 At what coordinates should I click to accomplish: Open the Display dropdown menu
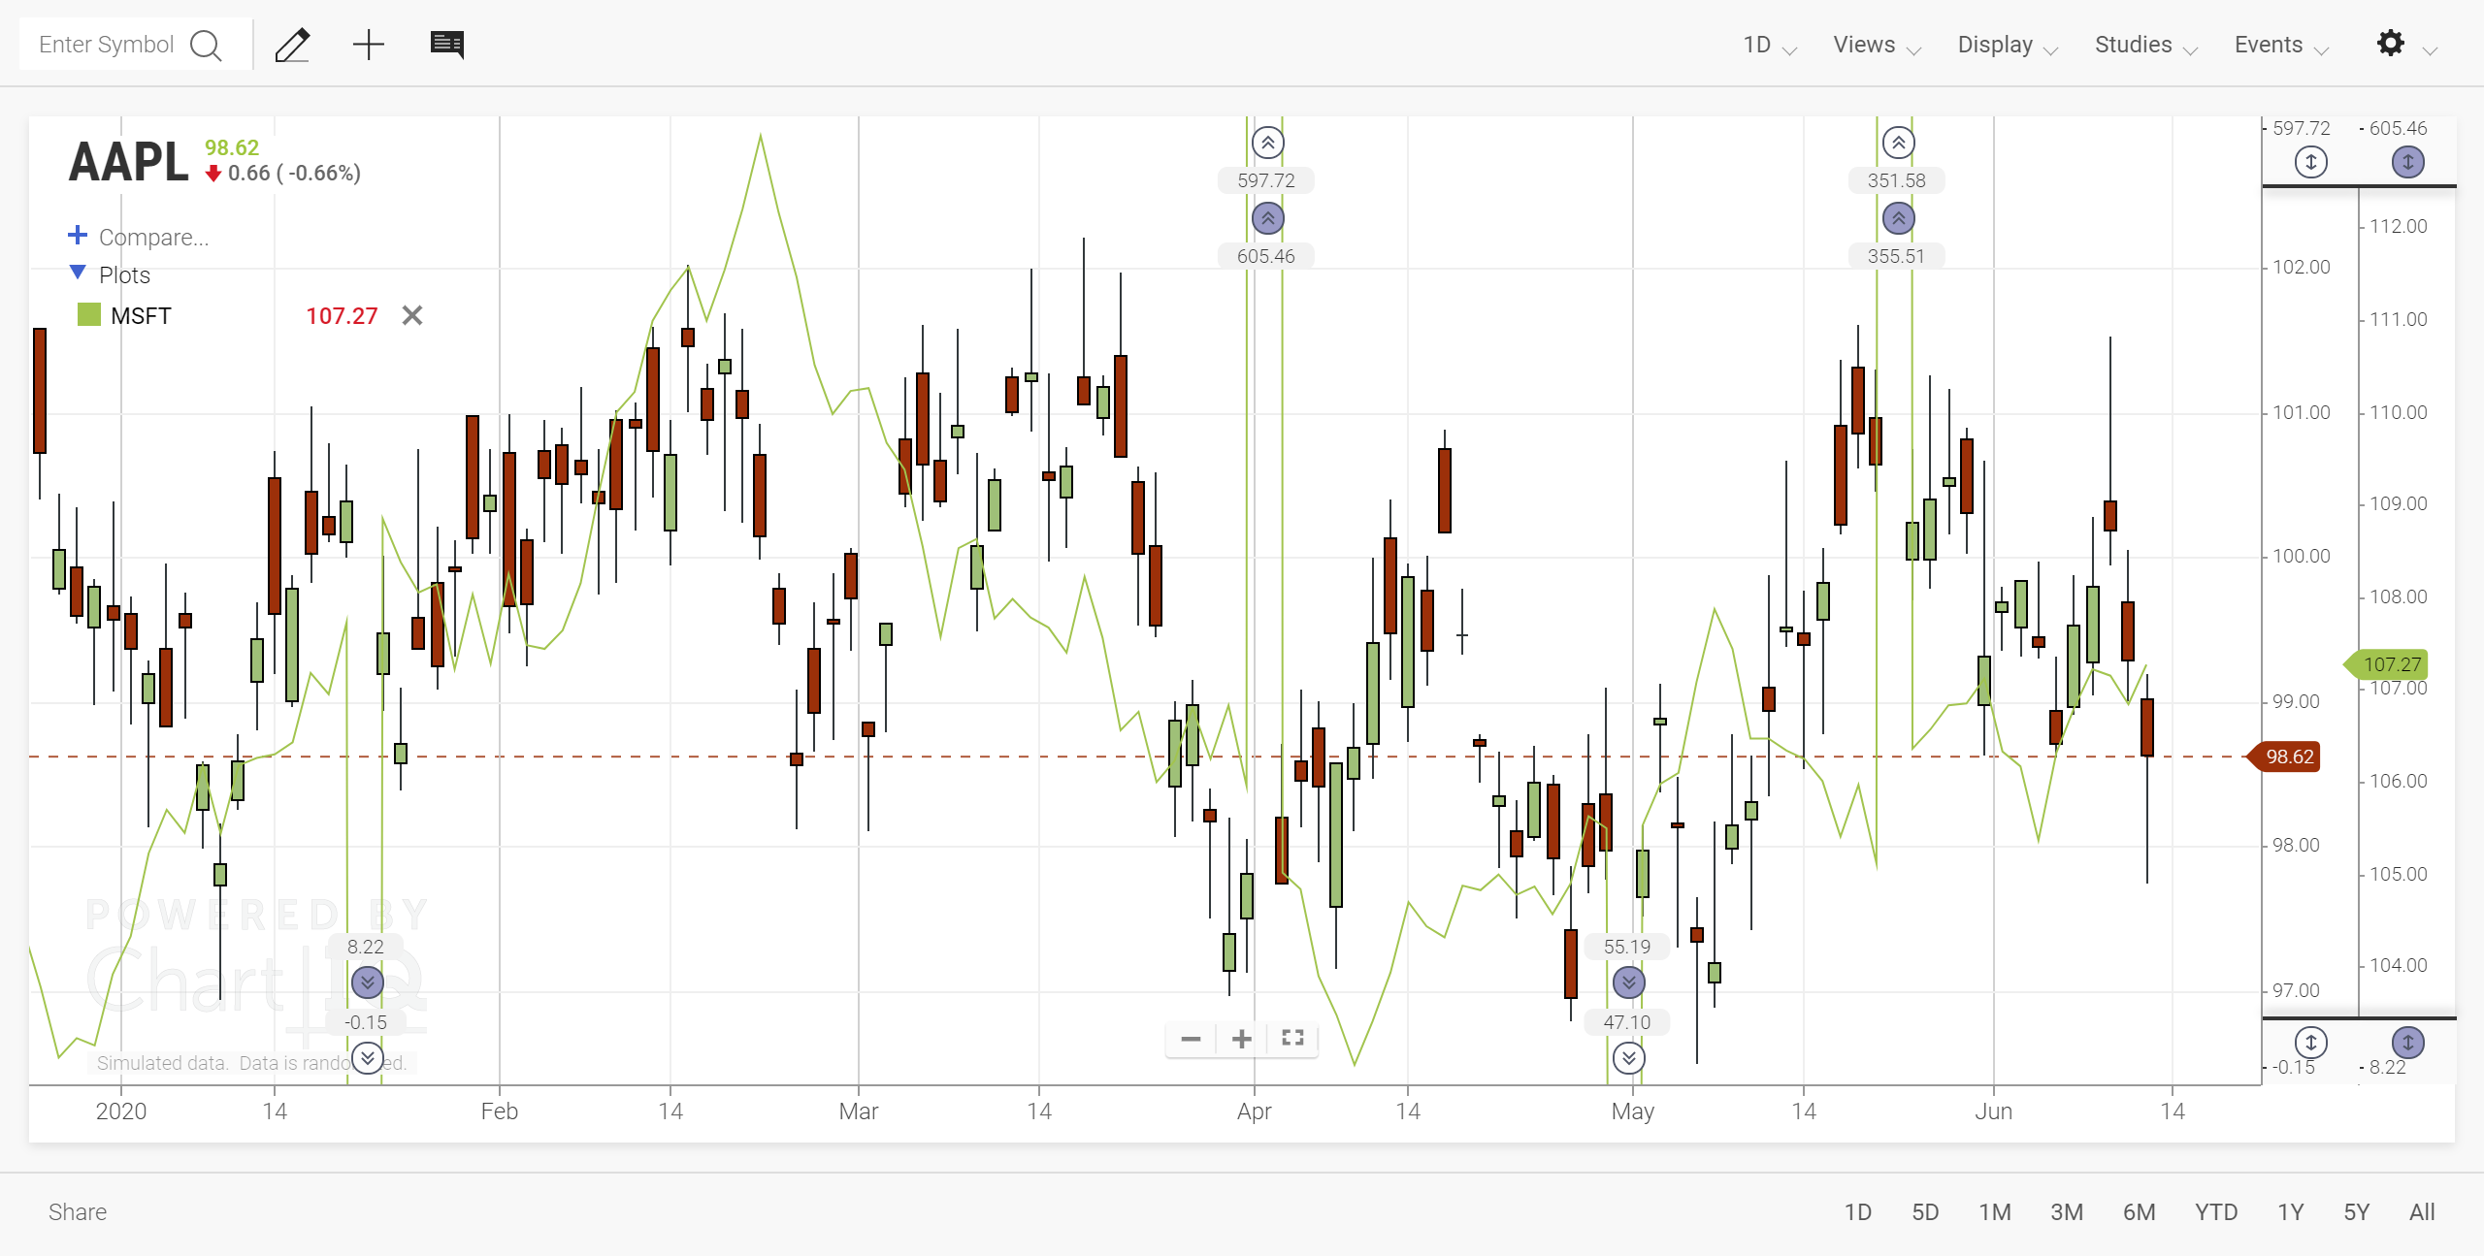2008,45
